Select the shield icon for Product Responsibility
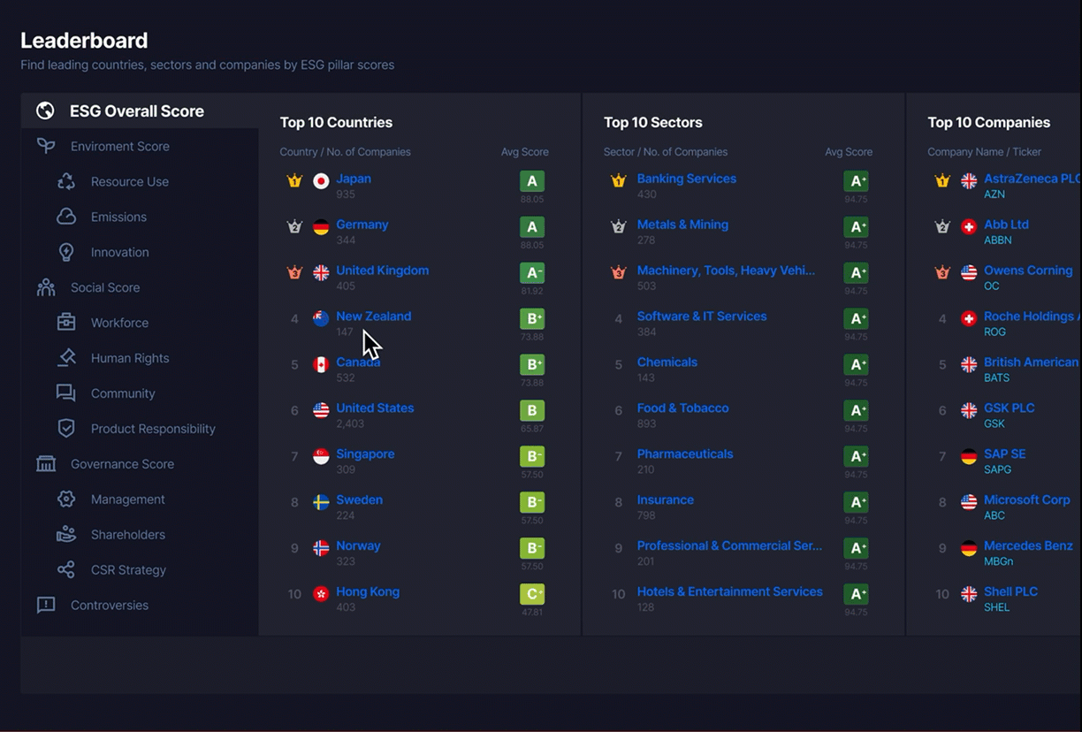The width and height of the screenshot is (1082, 732). point(66,429)
